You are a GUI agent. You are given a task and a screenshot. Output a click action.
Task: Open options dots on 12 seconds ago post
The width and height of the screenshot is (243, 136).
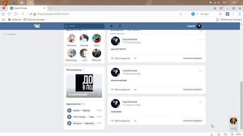pyautogui.click(x=200, y=40)
